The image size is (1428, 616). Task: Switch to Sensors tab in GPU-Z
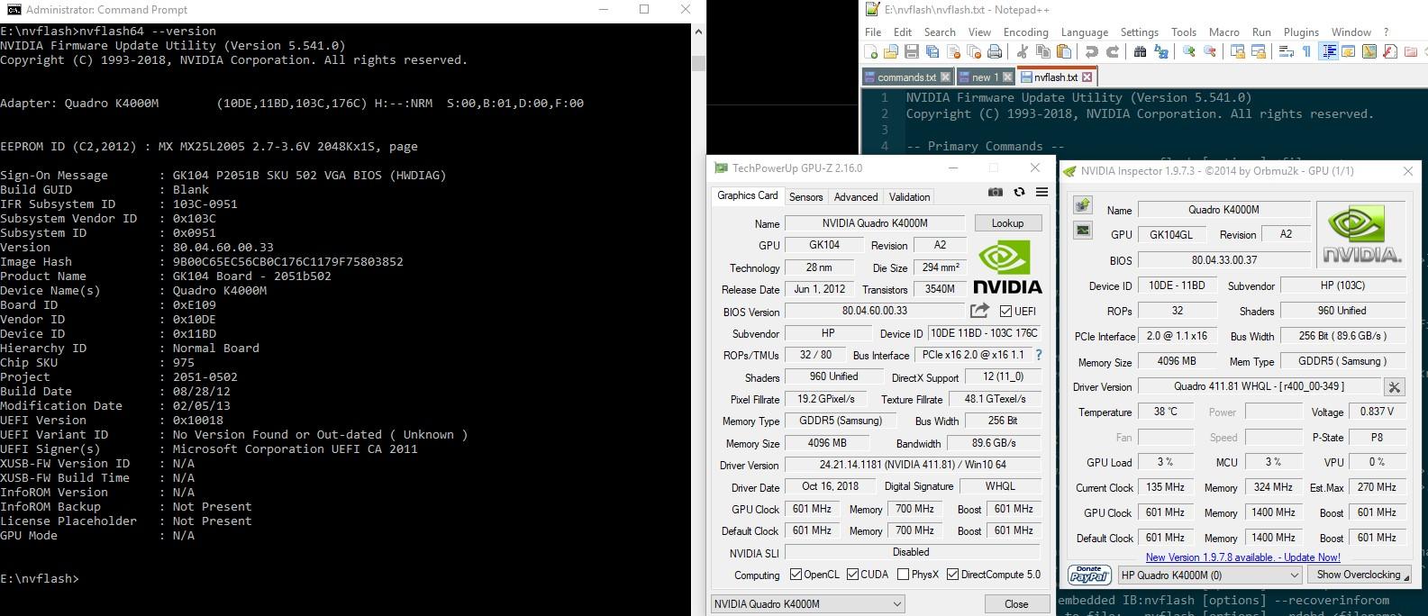point(805,196)
